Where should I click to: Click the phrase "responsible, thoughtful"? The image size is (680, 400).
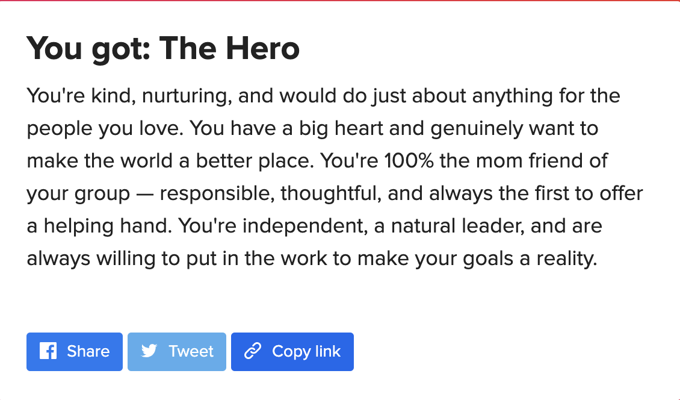pyautogui.click(x=271, y=194)
